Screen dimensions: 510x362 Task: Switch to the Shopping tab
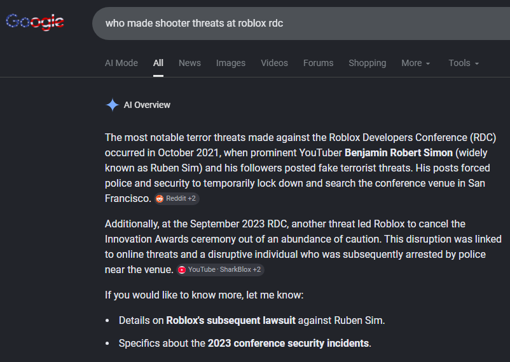[367, 63]
